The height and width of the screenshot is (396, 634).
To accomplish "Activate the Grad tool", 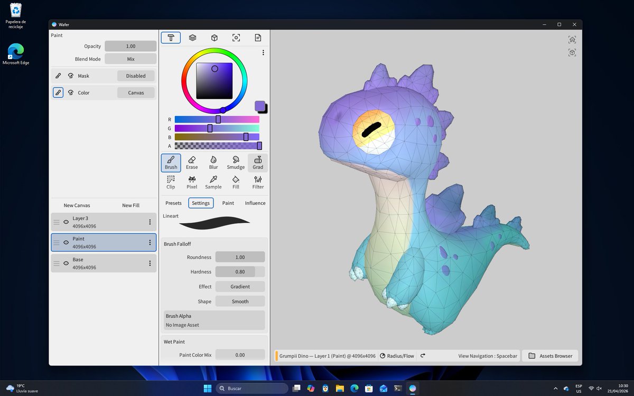I will [257, 163].
